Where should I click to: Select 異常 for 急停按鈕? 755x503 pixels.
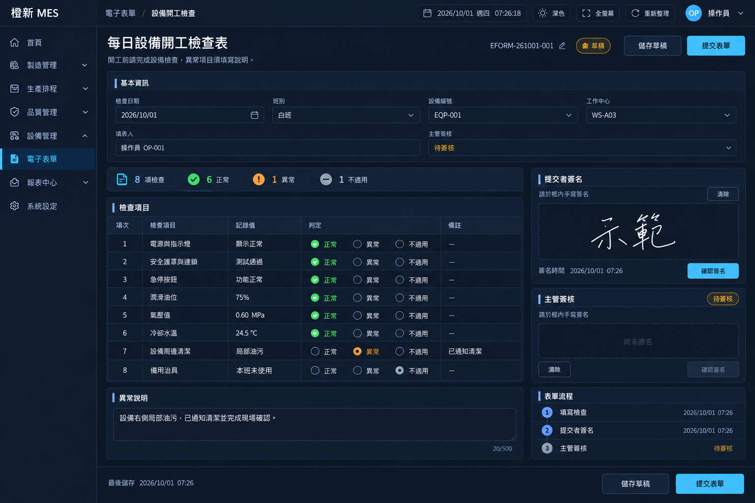click(x=357, y=280)
